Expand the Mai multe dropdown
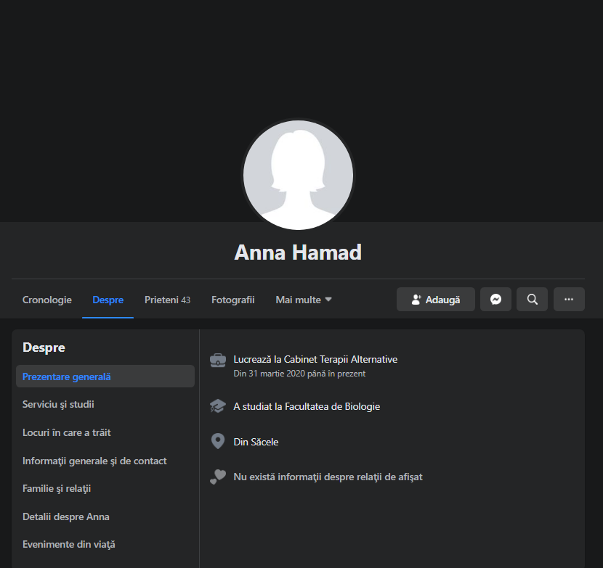The width and height of the screenshot is (603, 568). [x=304, y=300]
